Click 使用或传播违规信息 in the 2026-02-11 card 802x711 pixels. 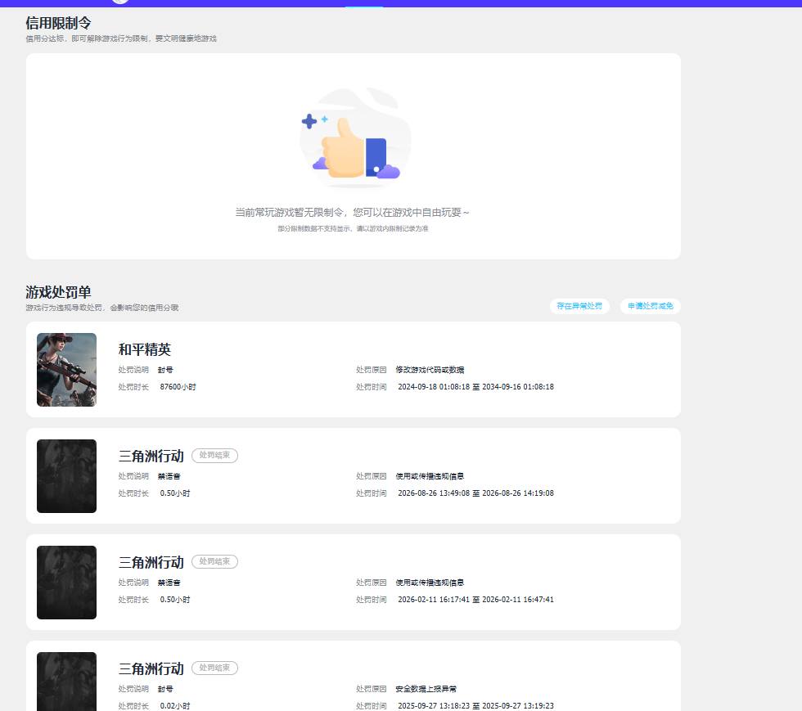click(x=430, y=583)
